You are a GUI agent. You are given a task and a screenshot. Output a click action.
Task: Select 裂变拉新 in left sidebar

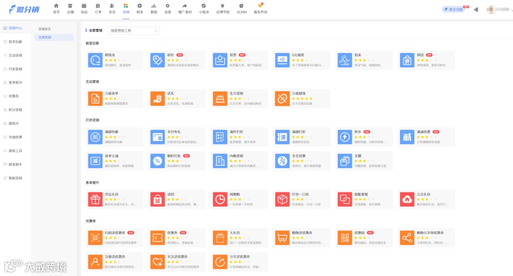(15, 42)
